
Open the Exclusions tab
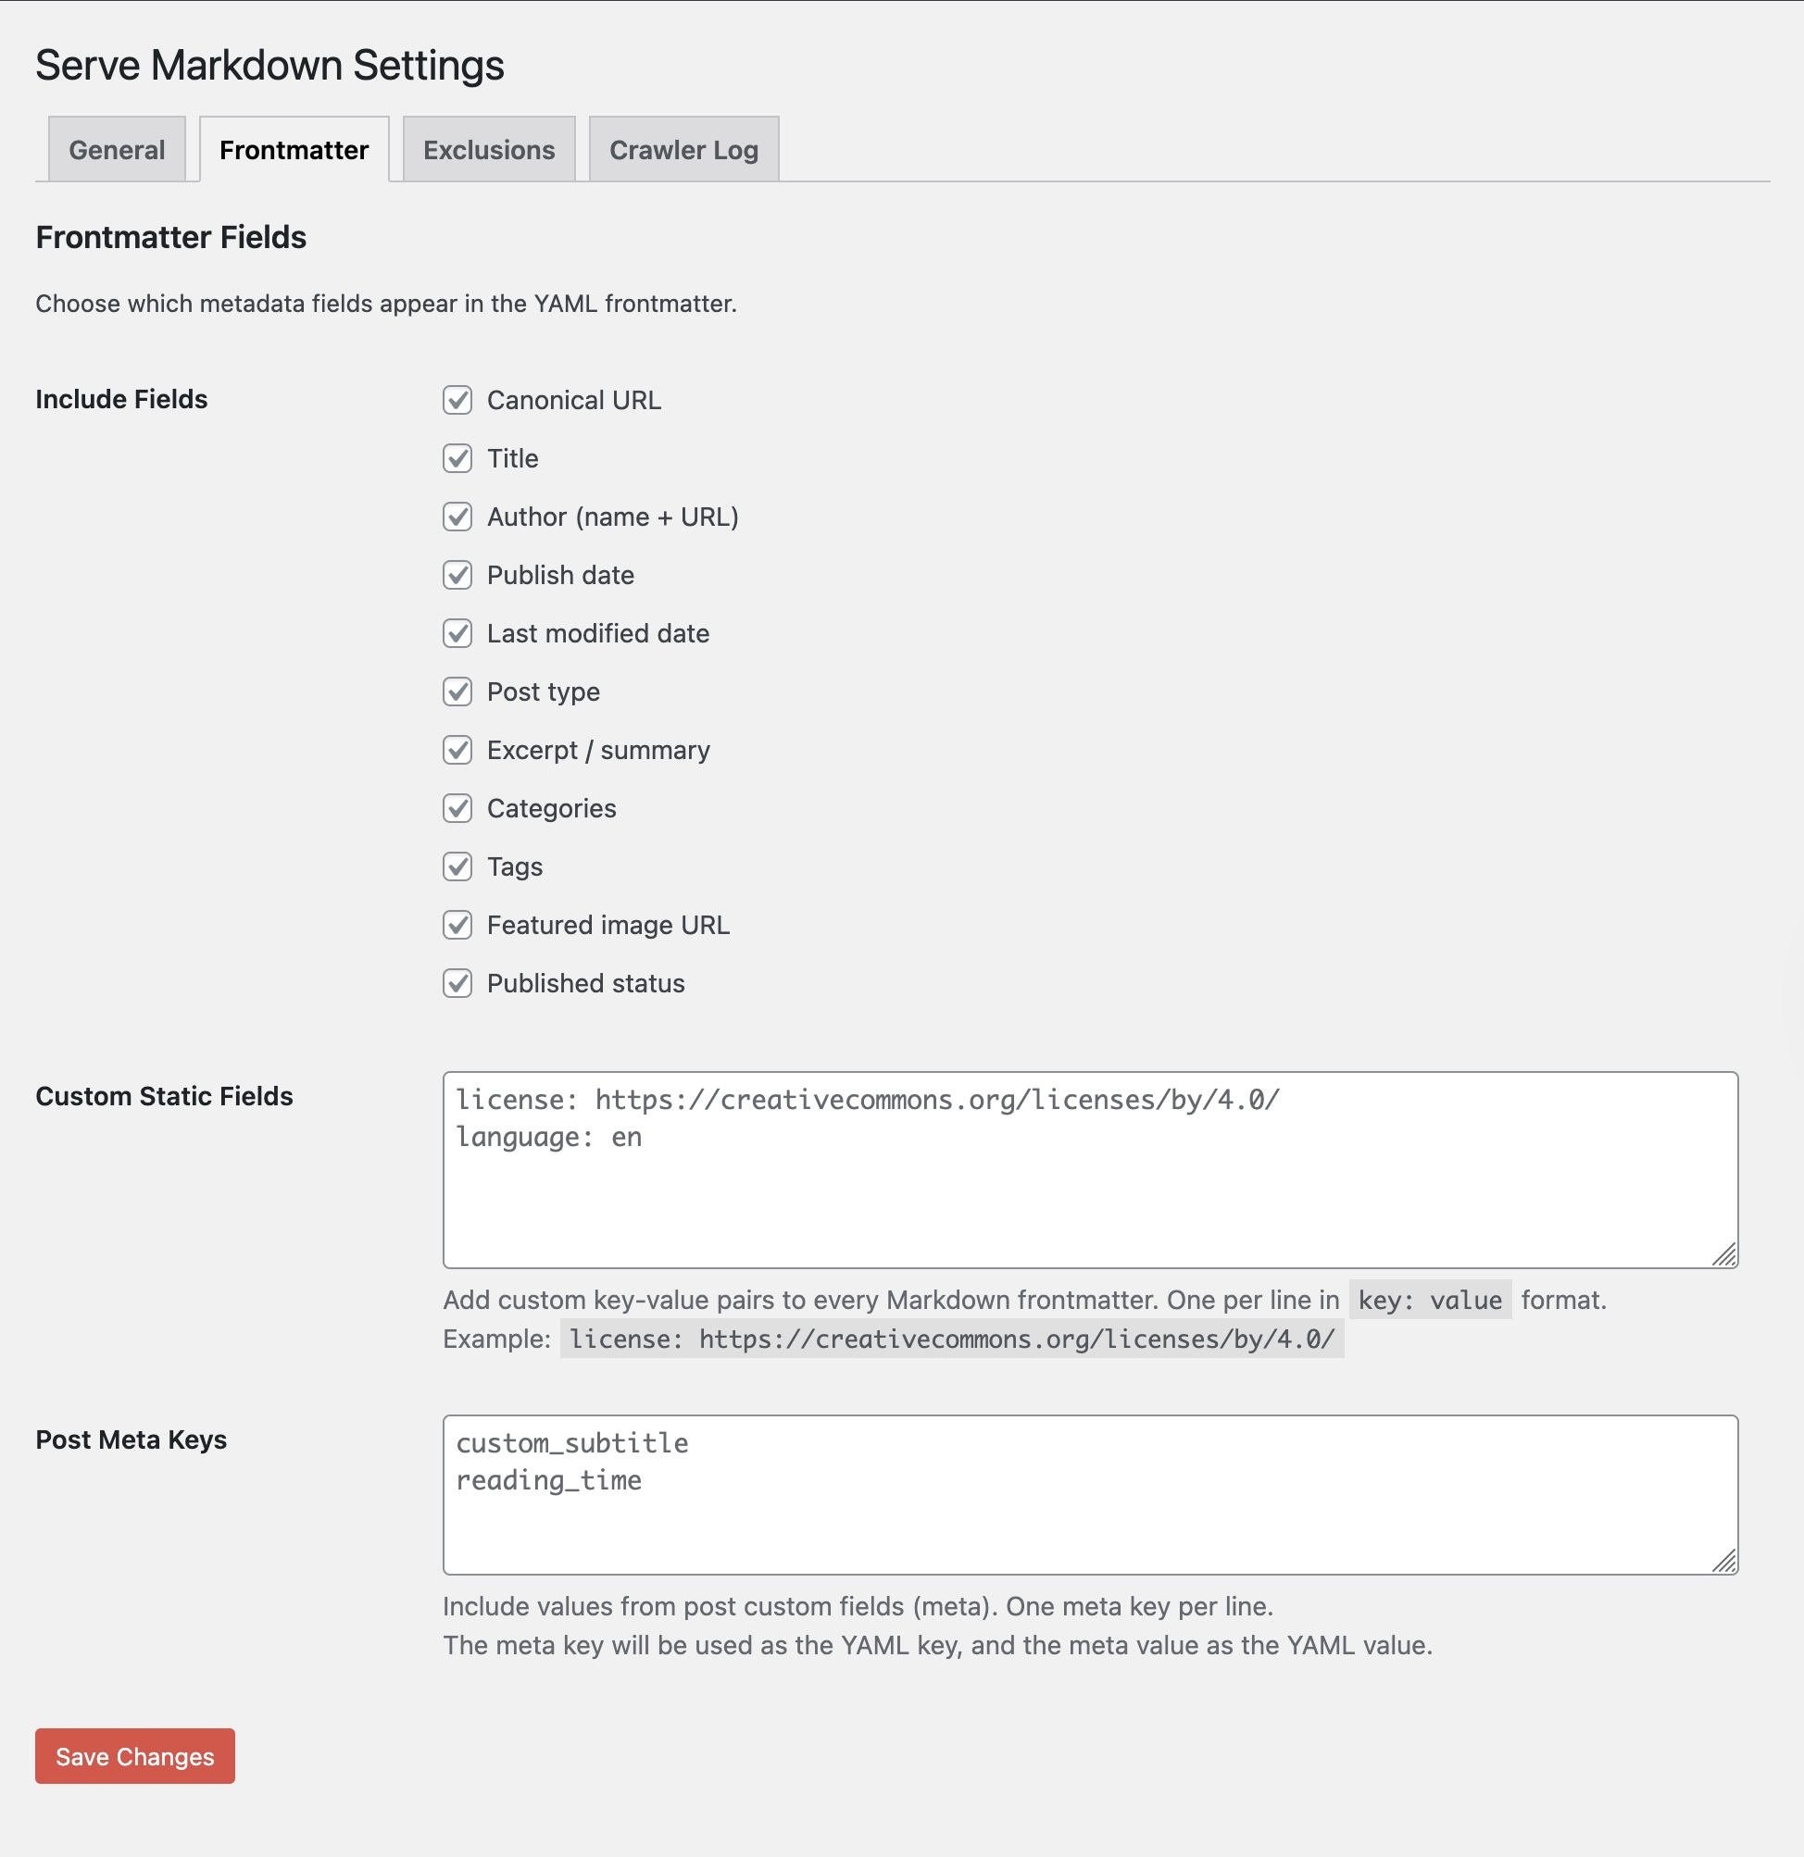pyautogui.click(x=489, y=149)
